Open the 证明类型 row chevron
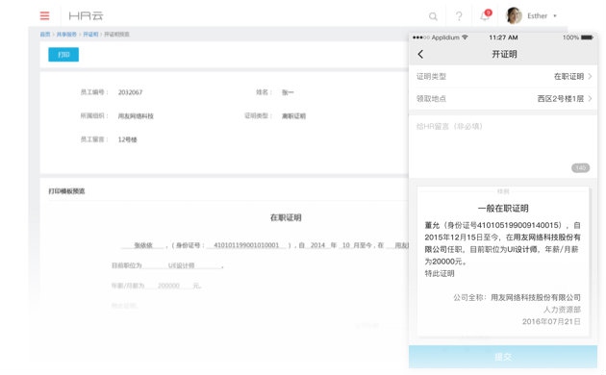This screenshot has width=606, height=375. click(590, 77)
